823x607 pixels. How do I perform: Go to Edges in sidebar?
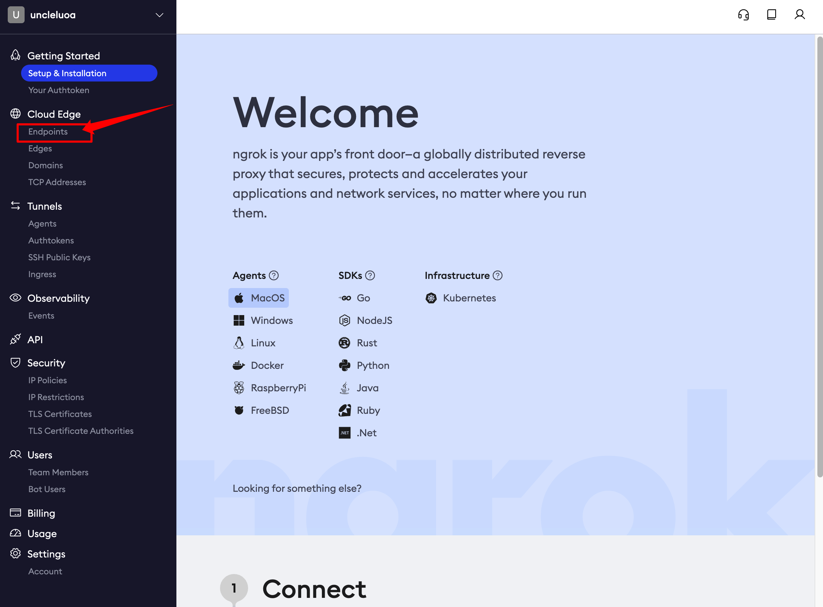coord(40,149)
